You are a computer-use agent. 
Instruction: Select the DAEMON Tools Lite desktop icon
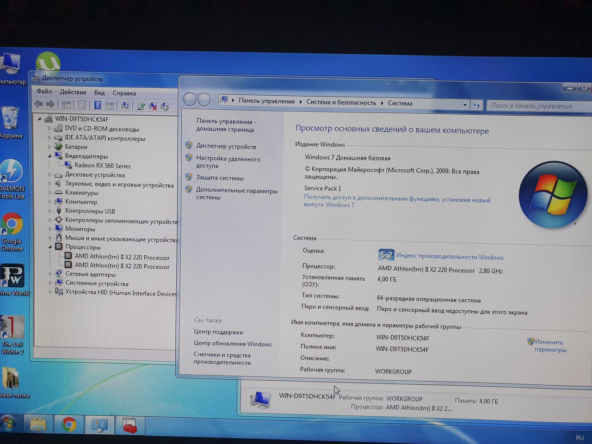(12, 179)
